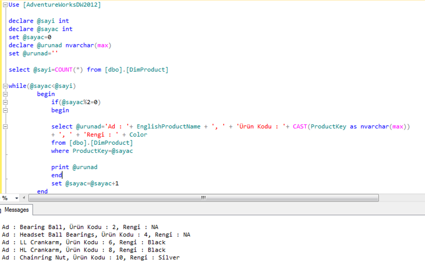Click the 'Bearing Ball' output message row
This screenshot has height=262, width=425.
(80, 227)
